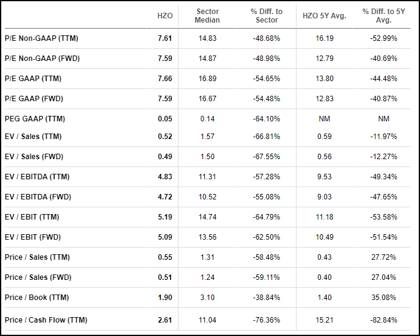
Task: Click the EV / EBITDA (FWD) label
Action: tap(38, 197)
